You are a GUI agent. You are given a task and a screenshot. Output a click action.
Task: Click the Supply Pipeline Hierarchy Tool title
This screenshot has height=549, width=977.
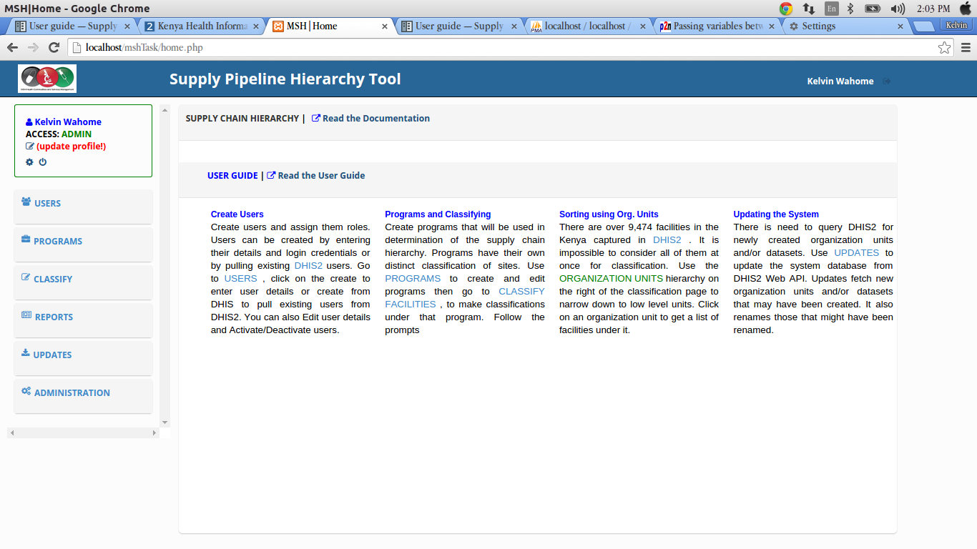pyautogui.click(x=285, y=79)
